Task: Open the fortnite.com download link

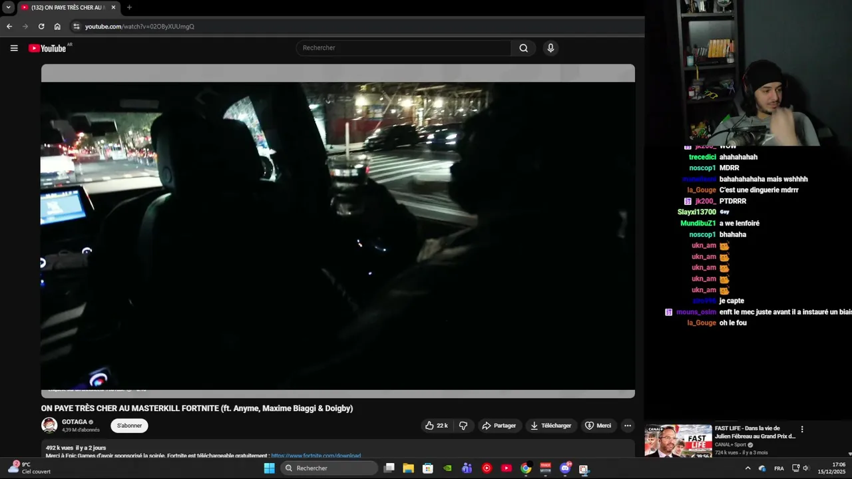Action: 316,456
